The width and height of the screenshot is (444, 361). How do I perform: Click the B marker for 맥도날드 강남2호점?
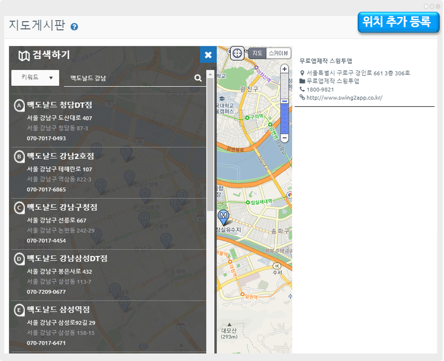19,157
